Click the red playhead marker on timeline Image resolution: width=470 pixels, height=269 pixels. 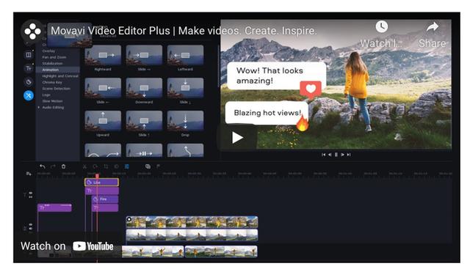click(x=97, y=176)
